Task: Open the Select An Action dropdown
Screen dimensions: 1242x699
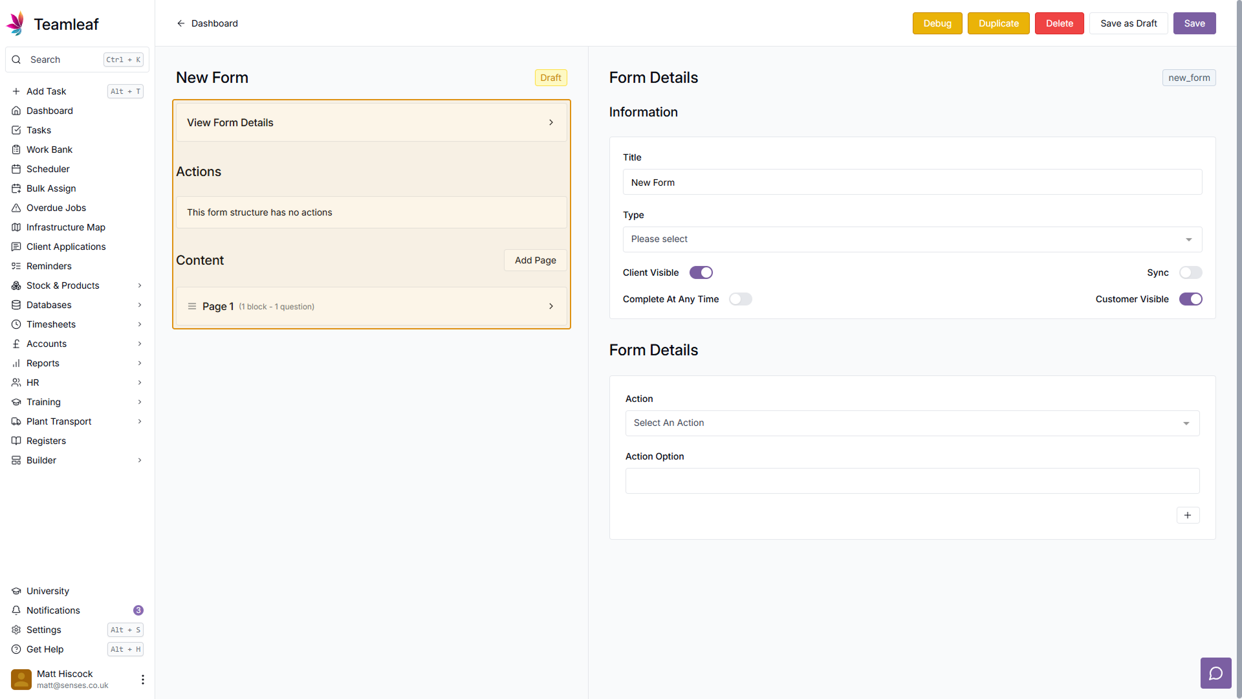Action: [x=912, y=423]
